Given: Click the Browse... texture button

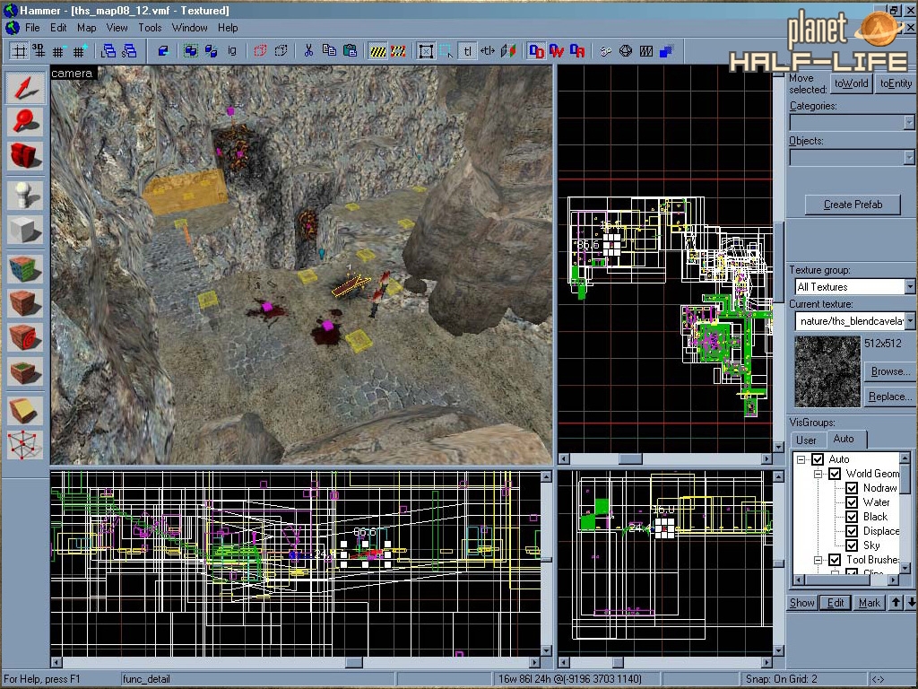Looking at the screenshot, I should (890, 371).
